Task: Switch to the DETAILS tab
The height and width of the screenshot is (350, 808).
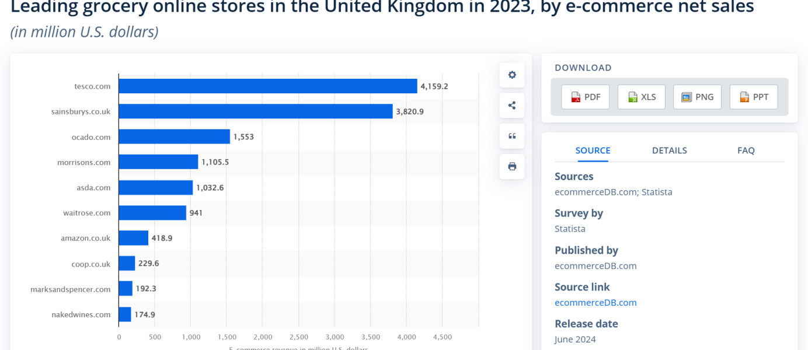Action: point(670,150)
